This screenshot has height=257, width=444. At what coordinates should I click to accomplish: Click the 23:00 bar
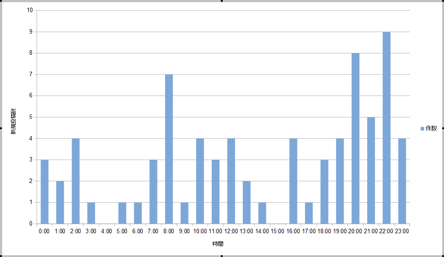tap(402, 181)
